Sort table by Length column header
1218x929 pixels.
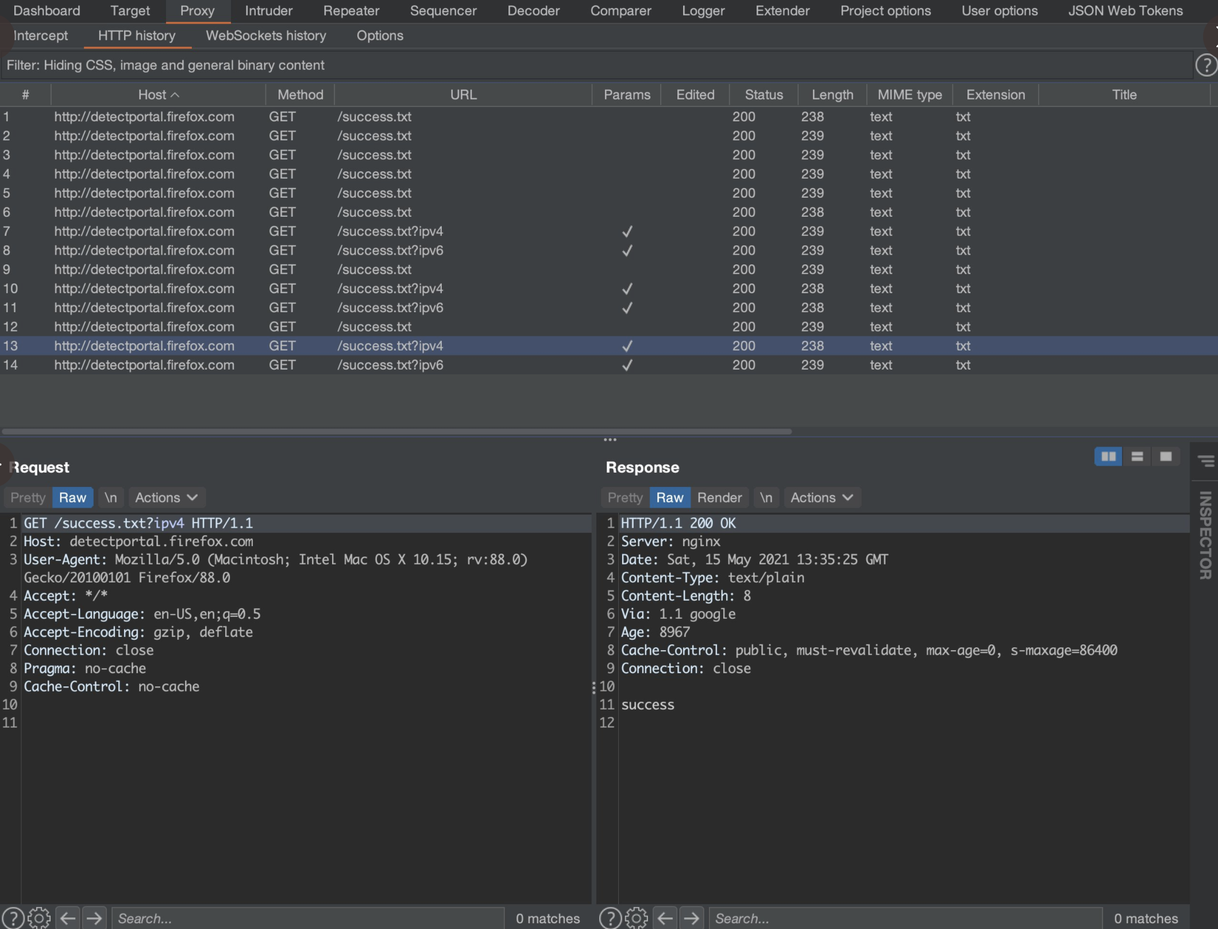[832, 95]
